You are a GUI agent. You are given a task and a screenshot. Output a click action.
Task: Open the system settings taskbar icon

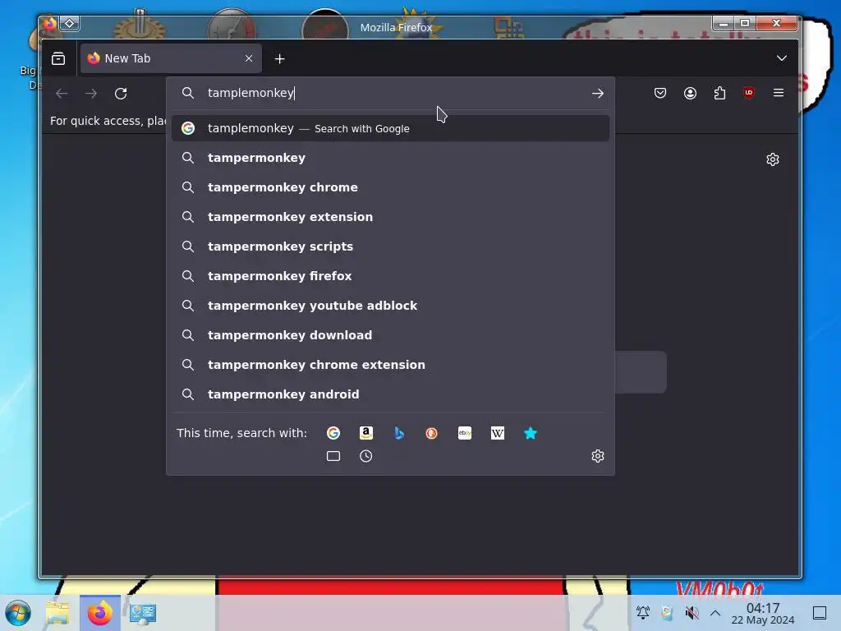click(x=143, y=613)
